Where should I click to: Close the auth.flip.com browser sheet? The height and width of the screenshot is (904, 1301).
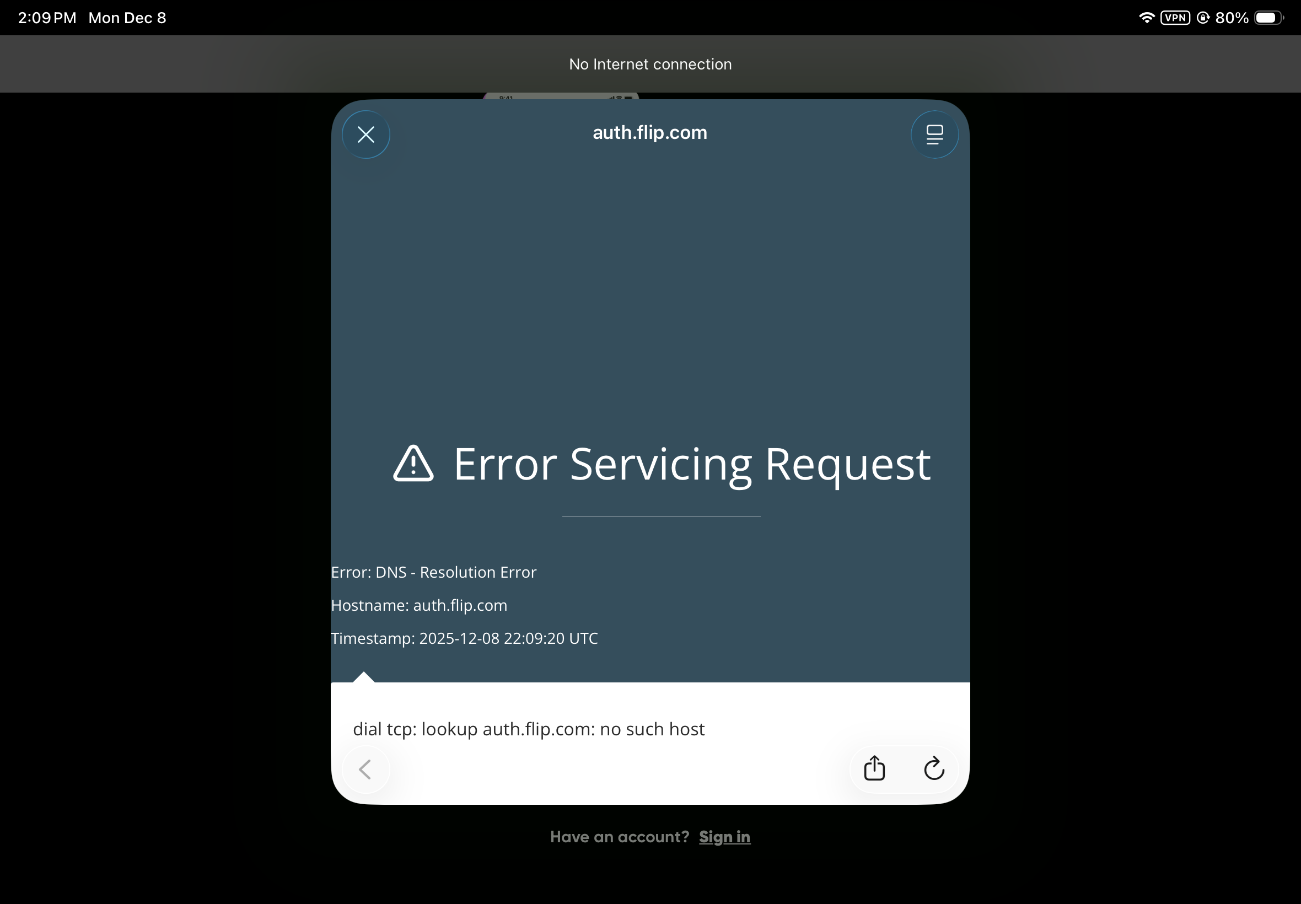point(366,134)
